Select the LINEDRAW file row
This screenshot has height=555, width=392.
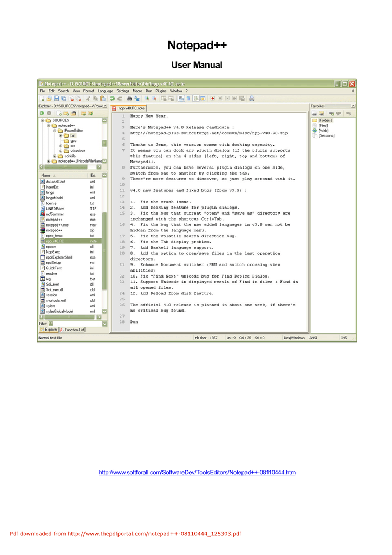click(x=71, y=209)
